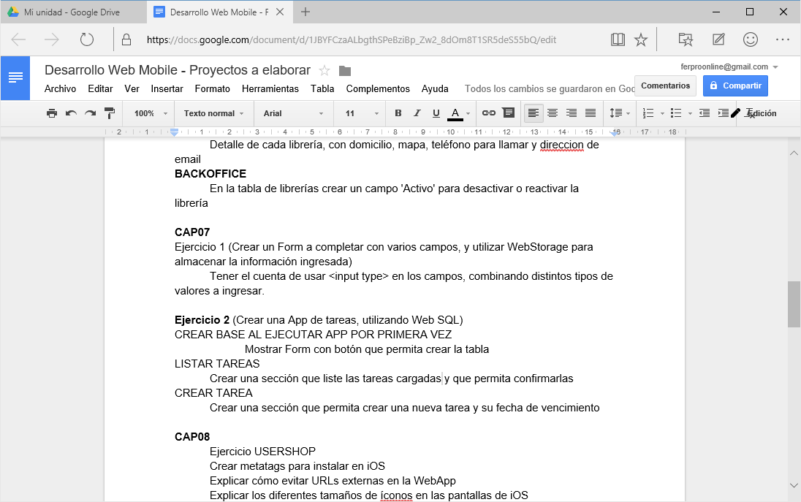Expand account menu ferproonline@gmail.com
The width and height of the screenshot is (801, 502).
pyautogui.click(x=729, y=66)
